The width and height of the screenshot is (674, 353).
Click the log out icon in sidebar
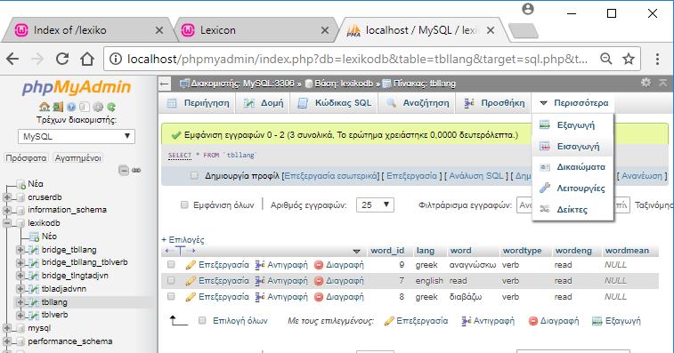(58, 107)
